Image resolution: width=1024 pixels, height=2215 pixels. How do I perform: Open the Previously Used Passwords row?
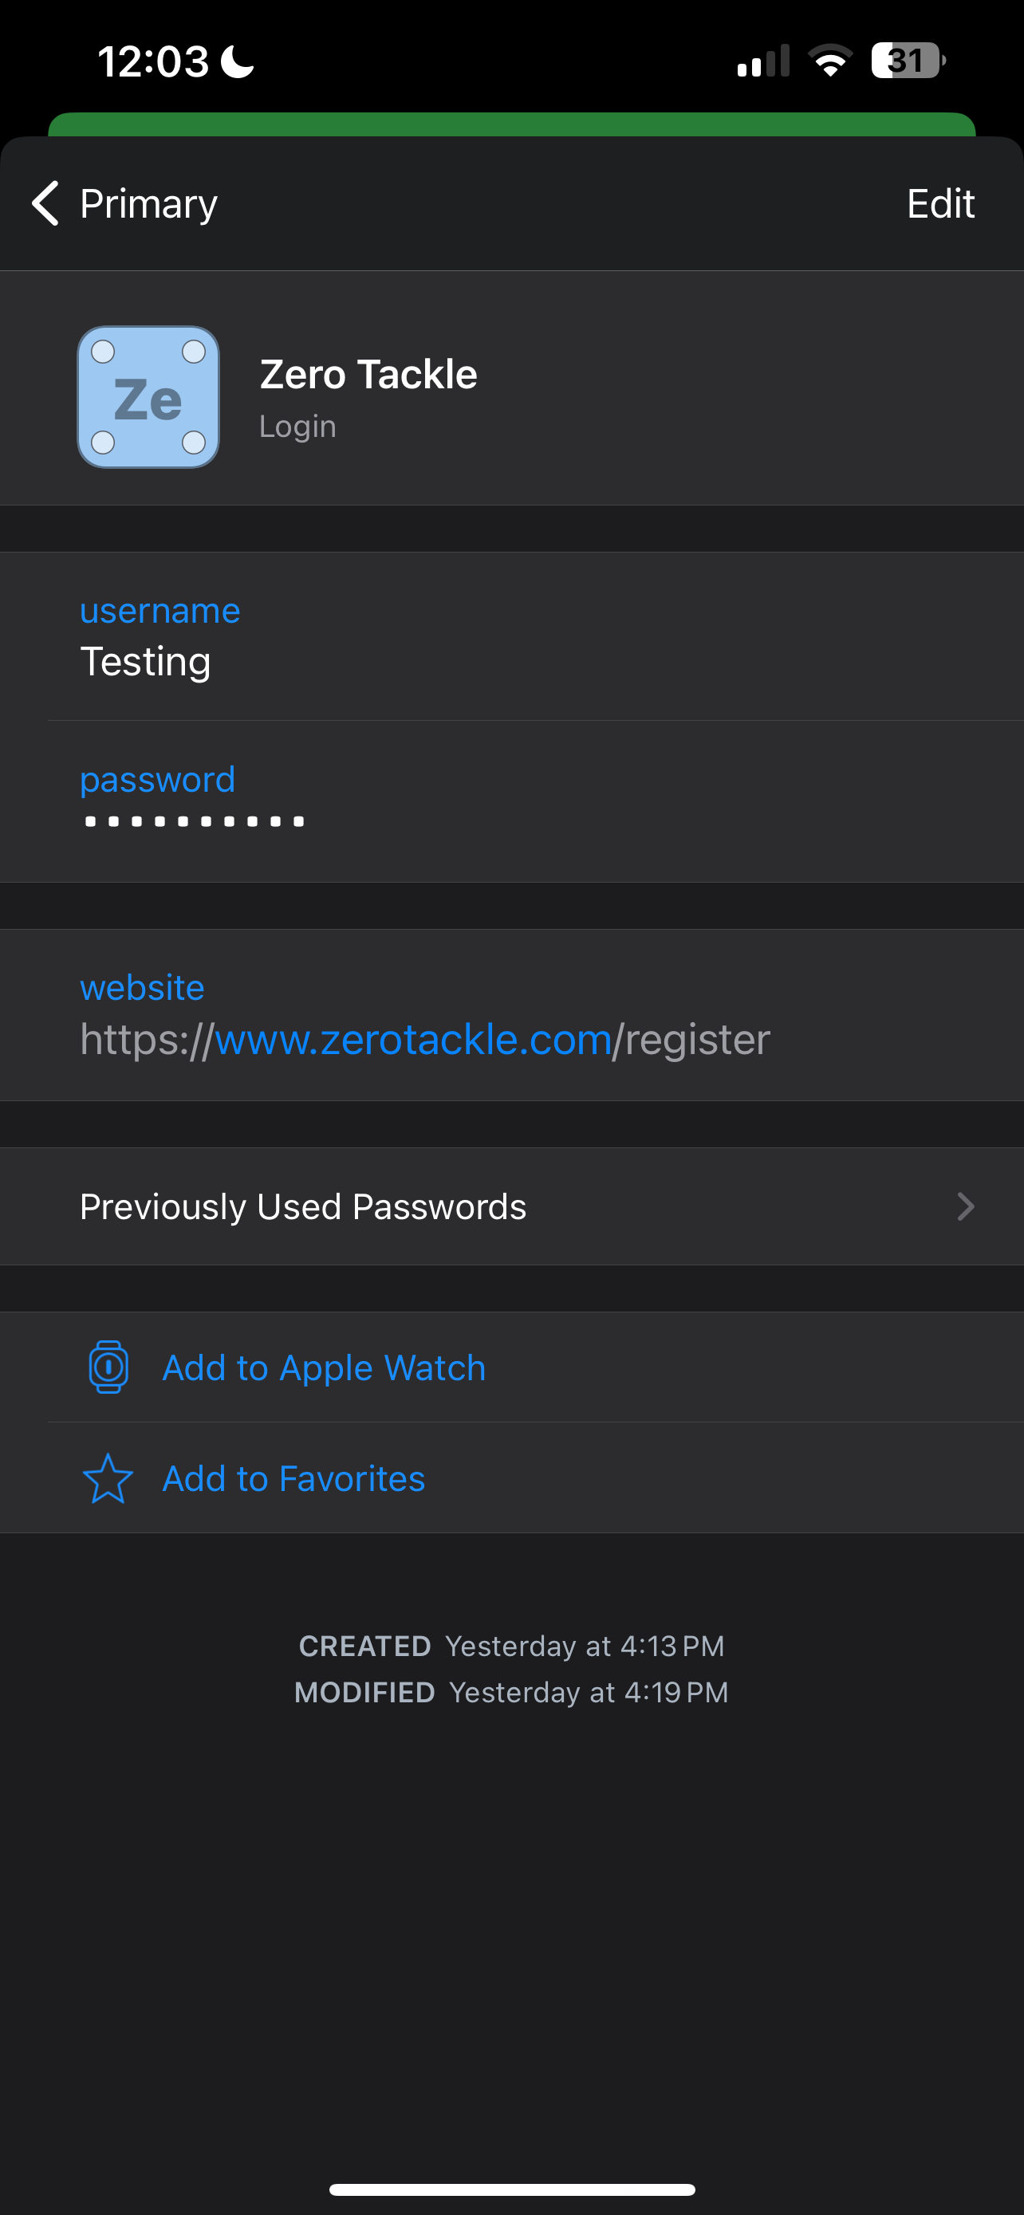(302, 1206)
